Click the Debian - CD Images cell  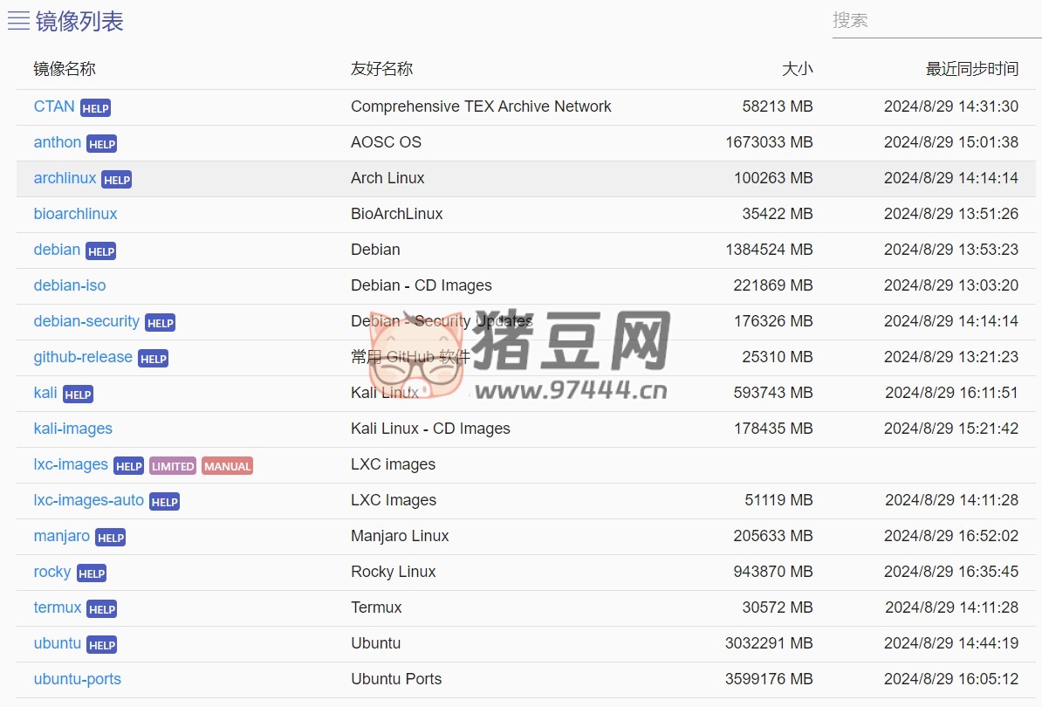pyautogui.click(x=422, y=286)
